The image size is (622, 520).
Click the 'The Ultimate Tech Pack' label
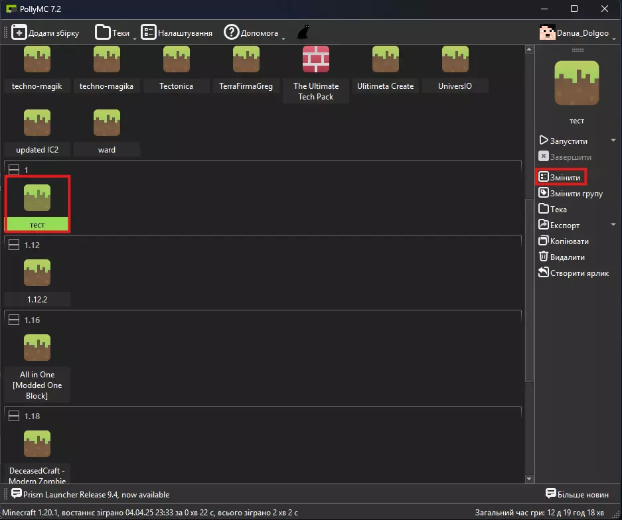tap(316, 91)
